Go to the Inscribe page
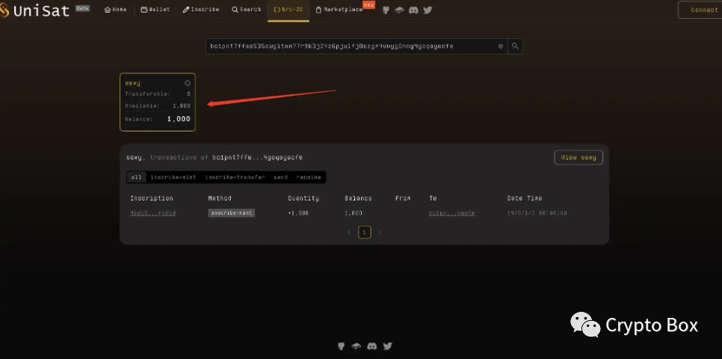Screen dimensions: 722x359 tap(201, 10)
